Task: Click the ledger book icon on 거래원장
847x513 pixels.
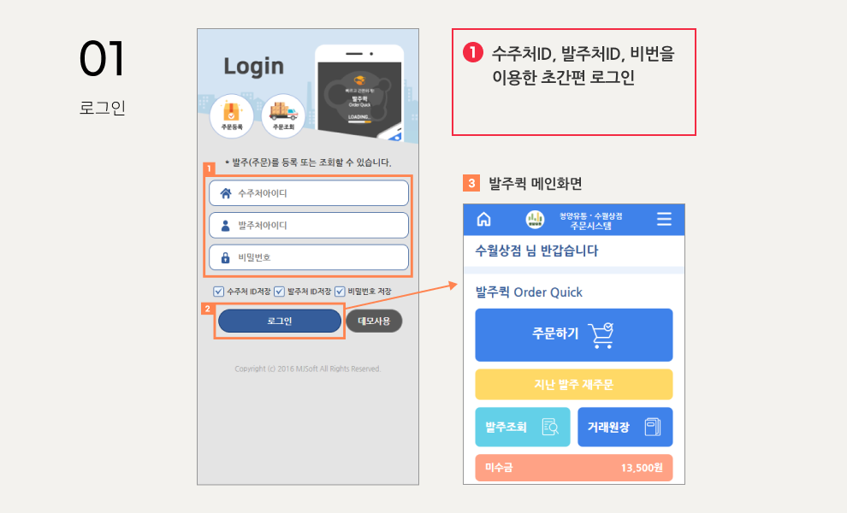Action: tap(653, 427)
